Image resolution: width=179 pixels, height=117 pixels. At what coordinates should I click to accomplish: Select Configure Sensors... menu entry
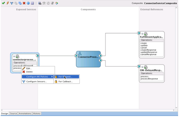click(x=38, y=81)
